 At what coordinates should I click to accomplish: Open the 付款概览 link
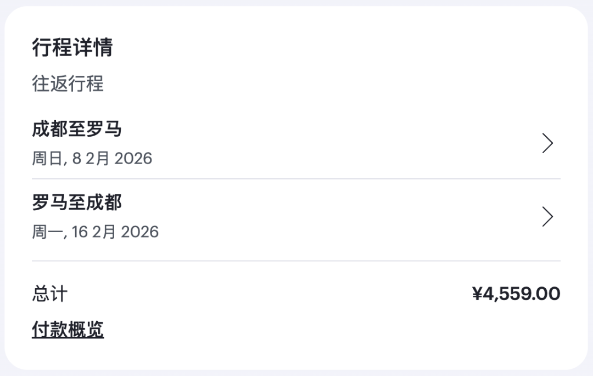(x=68, y=330)
